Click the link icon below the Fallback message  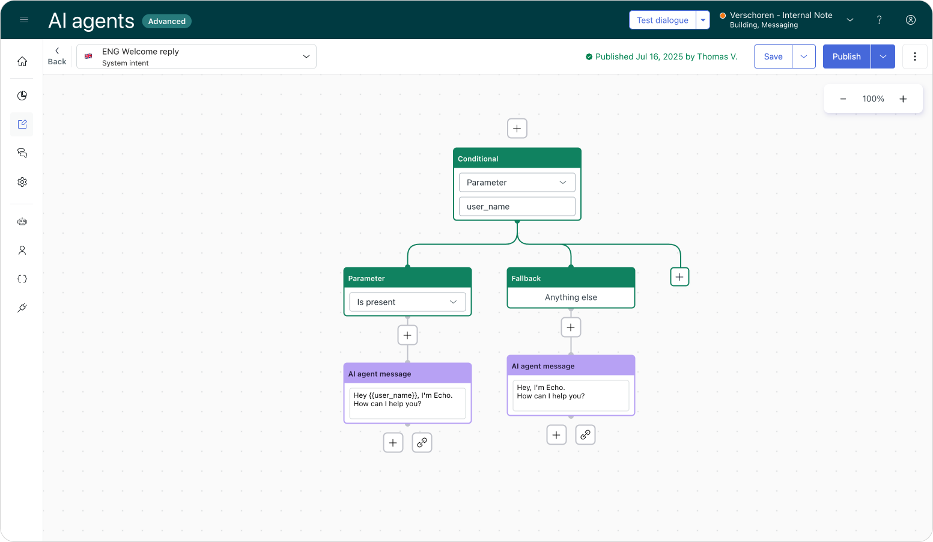tap(585, 434)
